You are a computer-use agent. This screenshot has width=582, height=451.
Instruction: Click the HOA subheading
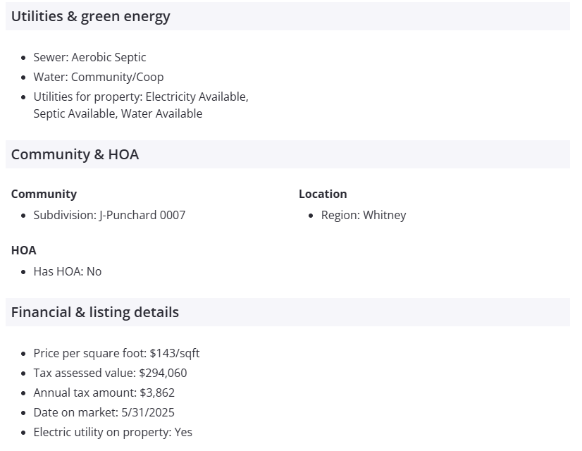[x=24, y=250]
